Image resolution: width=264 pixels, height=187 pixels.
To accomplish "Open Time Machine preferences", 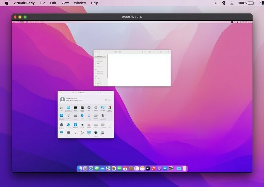I will 96,132.
